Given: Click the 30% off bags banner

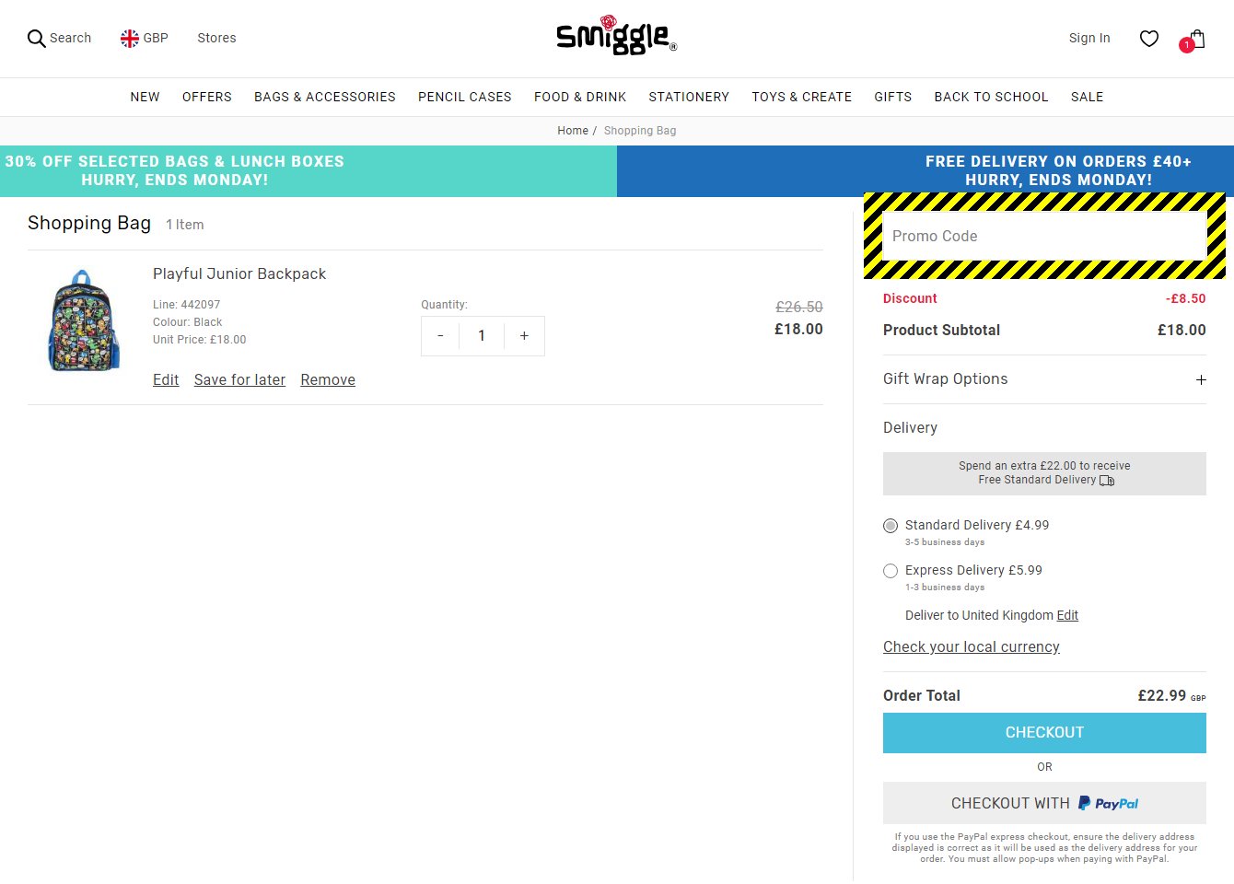Looking at the screenshot, I should tap(308, 171).
